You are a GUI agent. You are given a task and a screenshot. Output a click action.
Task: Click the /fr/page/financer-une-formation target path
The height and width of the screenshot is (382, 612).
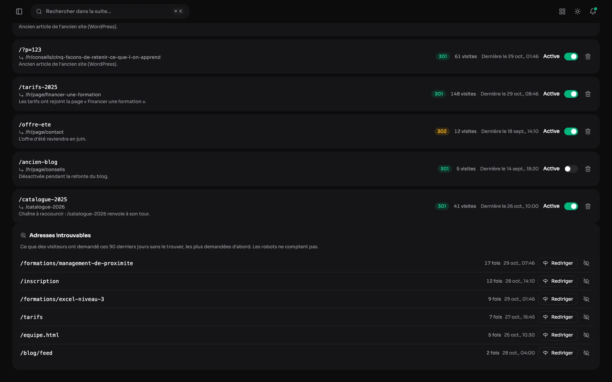(x=63, y=95)
